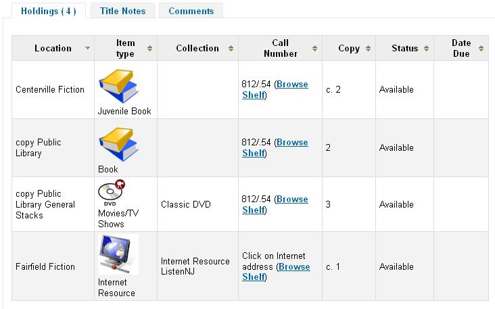Open the Holdings (4) tab
Viewport: 495px width, 309px height.
pyautogui.click(x=49, y=11)
